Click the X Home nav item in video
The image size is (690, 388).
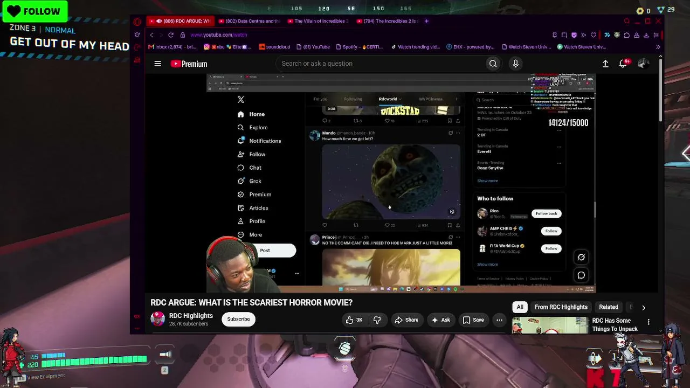click(x=251, y=114)
